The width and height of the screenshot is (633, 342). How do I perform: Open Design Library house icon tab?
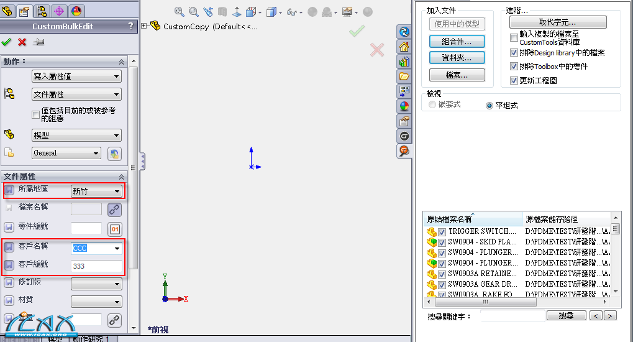[x=404, y=47]
